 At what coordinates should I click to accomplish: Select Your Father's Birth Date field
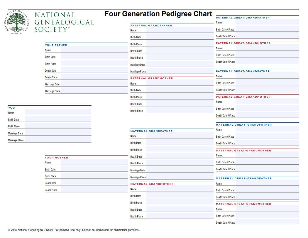pos(94,56)
